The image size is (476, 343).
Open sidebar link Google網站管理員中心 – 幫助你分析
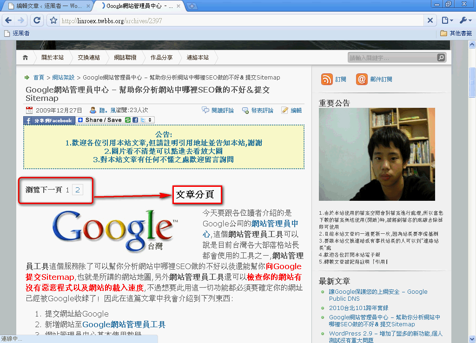tap(384, 321)
